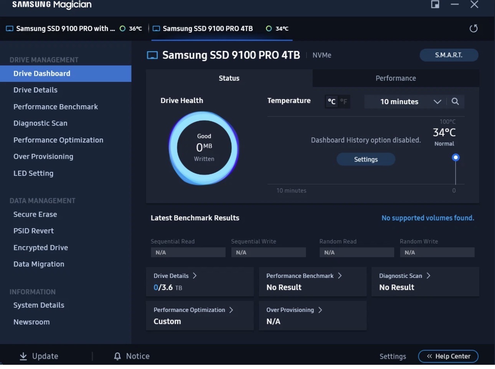This screenshot has height=369, width=495.
Task: Open the Help Center button
Action: [x=448, y=356]
